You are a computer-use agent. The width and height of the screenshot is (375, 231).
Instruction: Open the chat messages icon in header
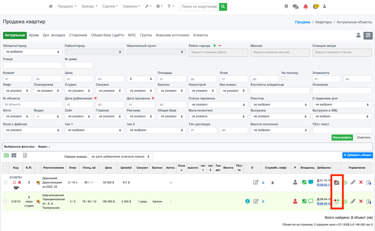296,7
